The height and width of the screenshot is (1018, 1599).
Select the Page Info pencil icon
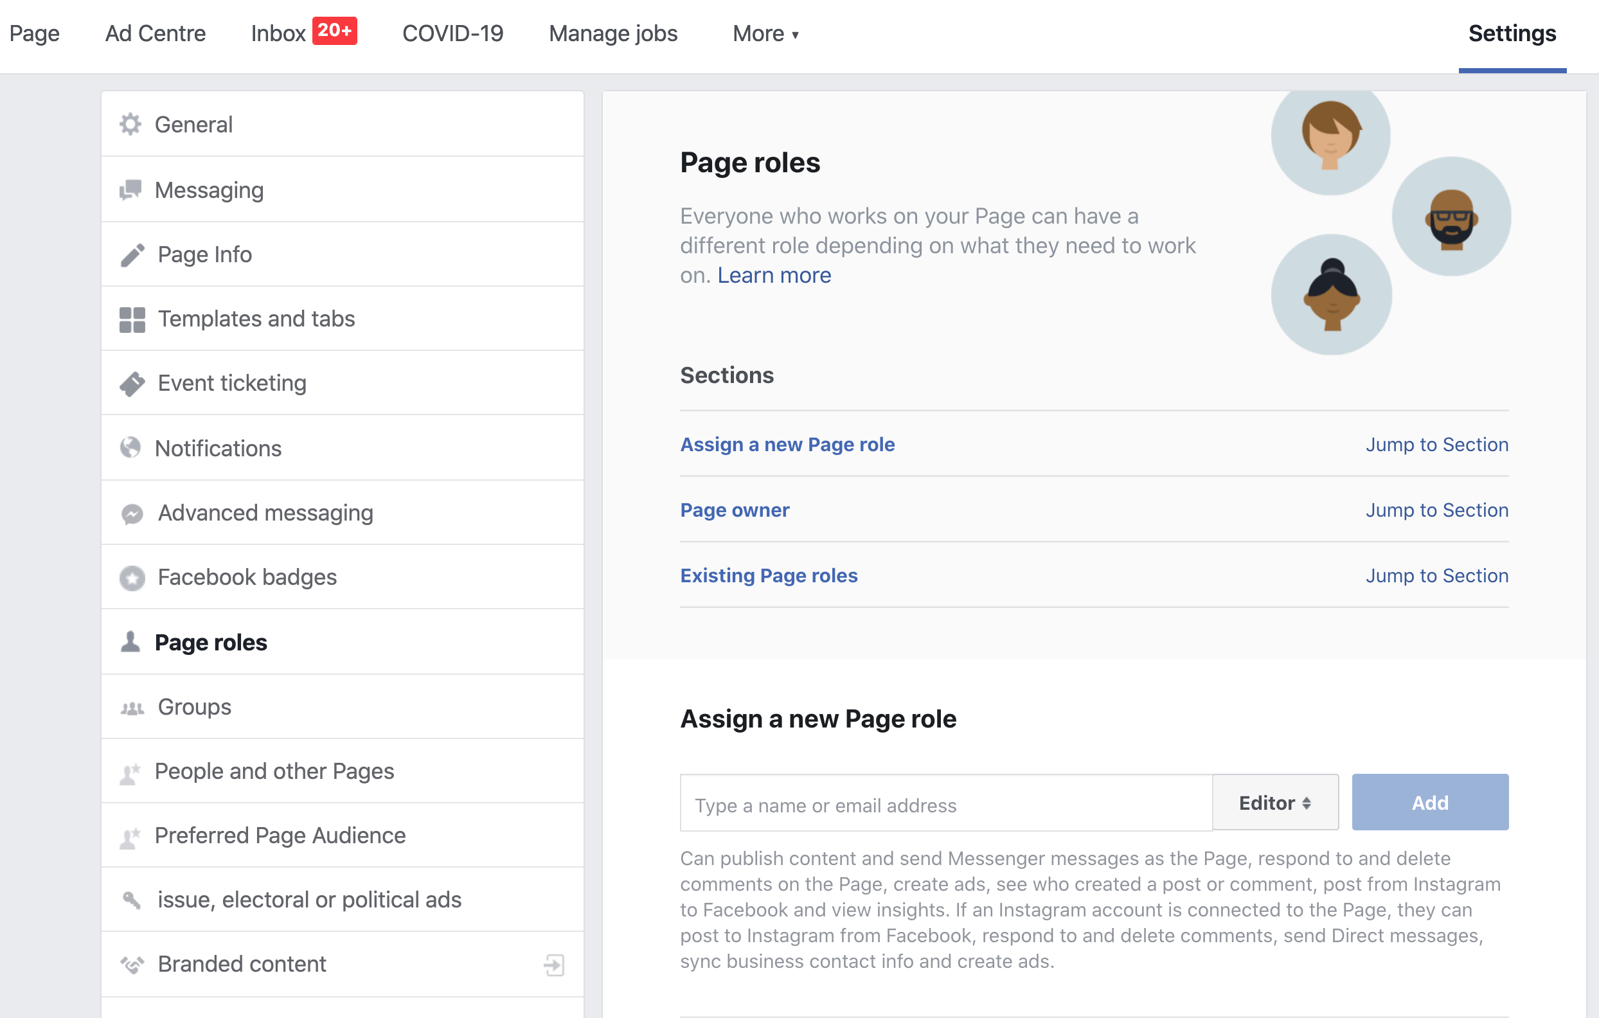pyautogui.click(x=132, y=254)
